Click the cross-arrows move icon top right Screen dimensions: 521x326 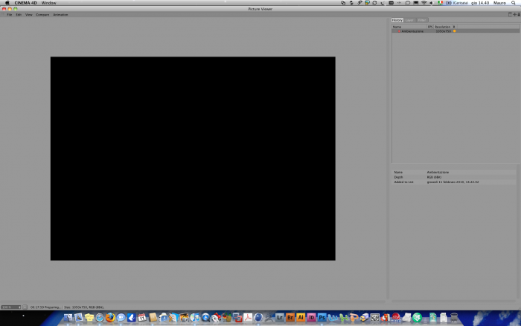[x=515, y=15]
